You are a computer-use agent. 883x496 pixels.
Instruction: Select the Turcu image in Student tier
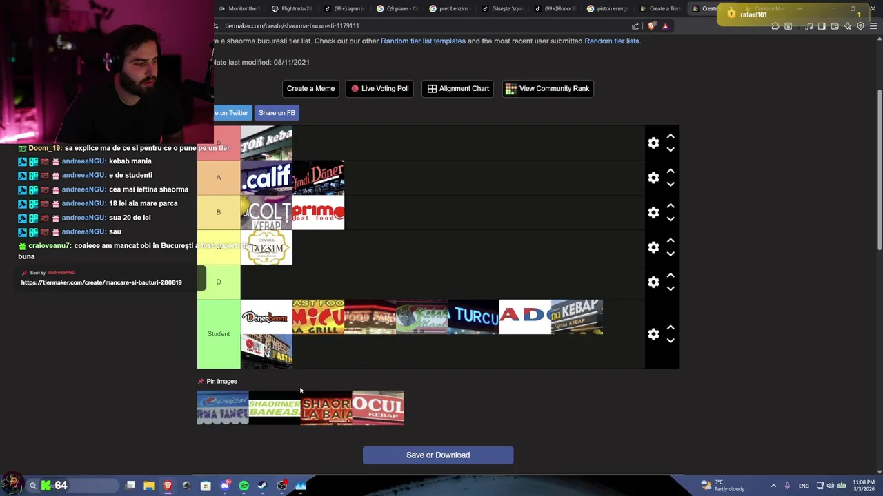click(x=473, y=317)
